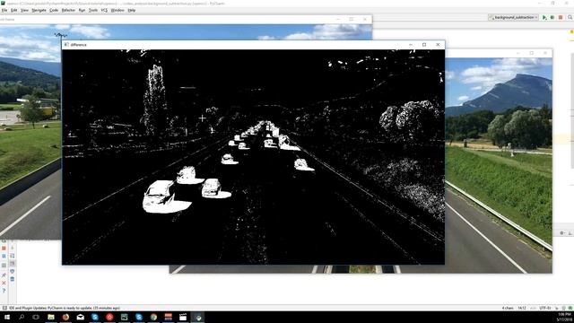Screen dimensions: 574x323
Task: Open the Navigate menu
Action: pos(39,10)
